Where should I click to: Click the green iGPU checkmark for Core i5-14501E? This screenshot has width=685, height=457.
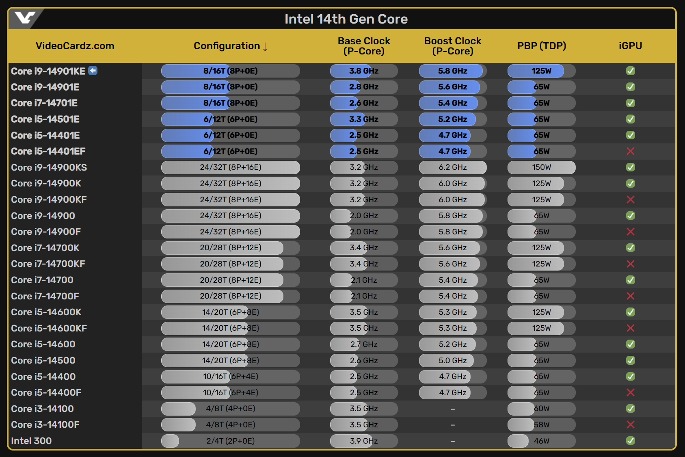point(631,119)
